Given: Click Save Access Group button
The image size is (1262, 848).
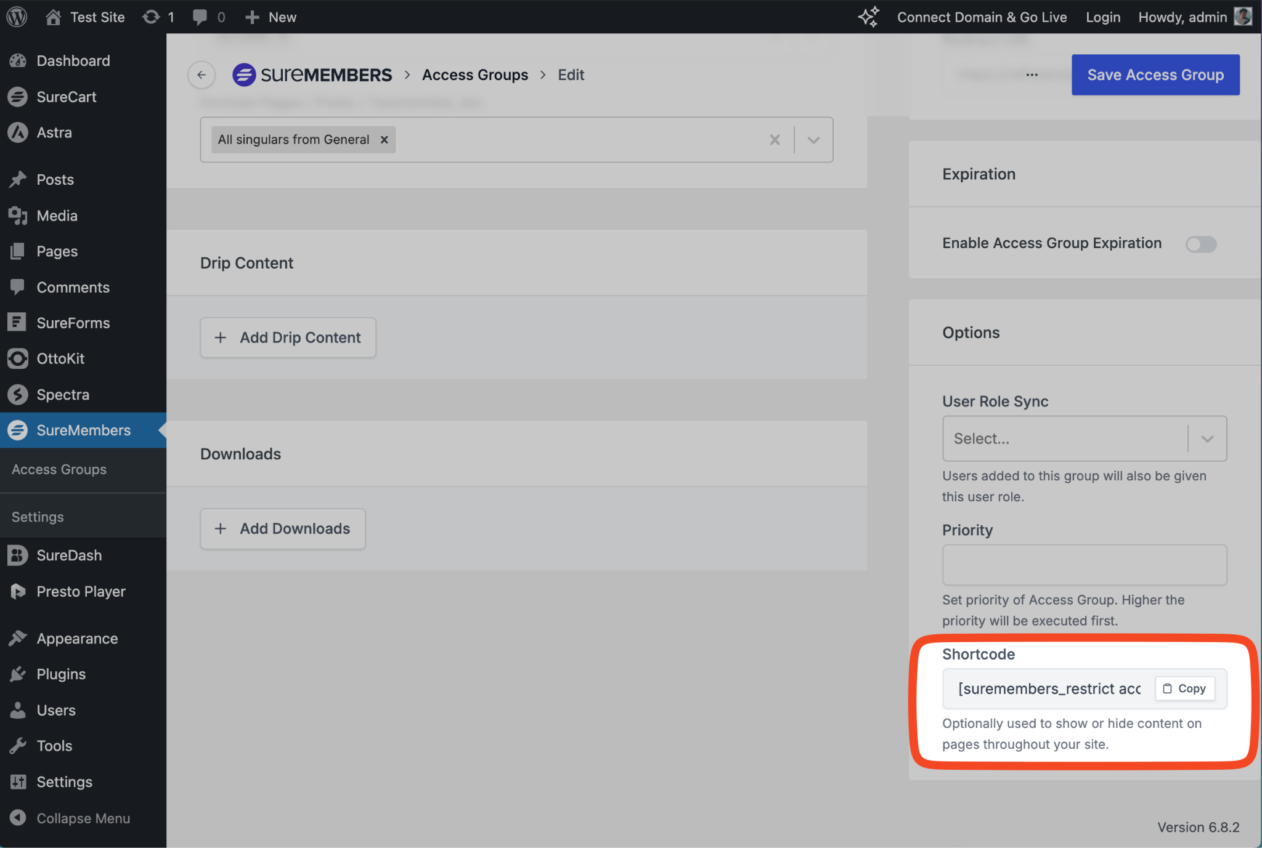Looking at the screenshot, I should [x=1155, y=75].
